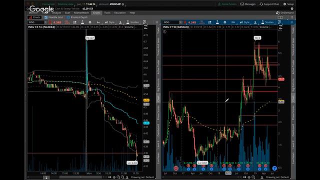The height and width of the screenshot is (180, 320).
Task: Click horizontal arrows icon below left chart
Action: pyautogui.click(x=110, y=177)
